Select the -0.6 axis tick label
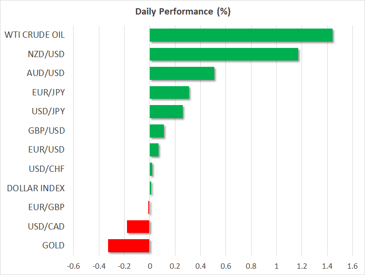The width and height of the screenshot is (365, 275). (73, 266)
